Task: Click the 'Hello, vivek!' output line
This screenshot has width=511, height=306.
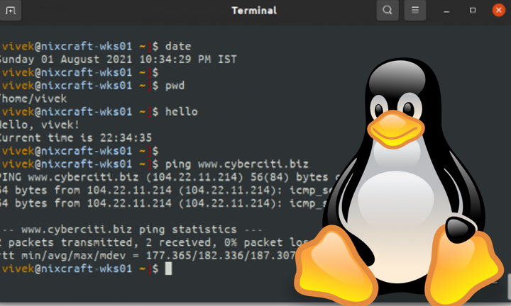Action: (40, 125)
